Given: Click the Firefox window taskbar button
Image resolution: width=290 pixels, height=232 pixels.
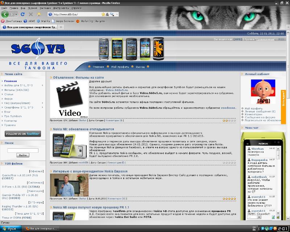Looking at the screenshot, I should pos(42,229).
